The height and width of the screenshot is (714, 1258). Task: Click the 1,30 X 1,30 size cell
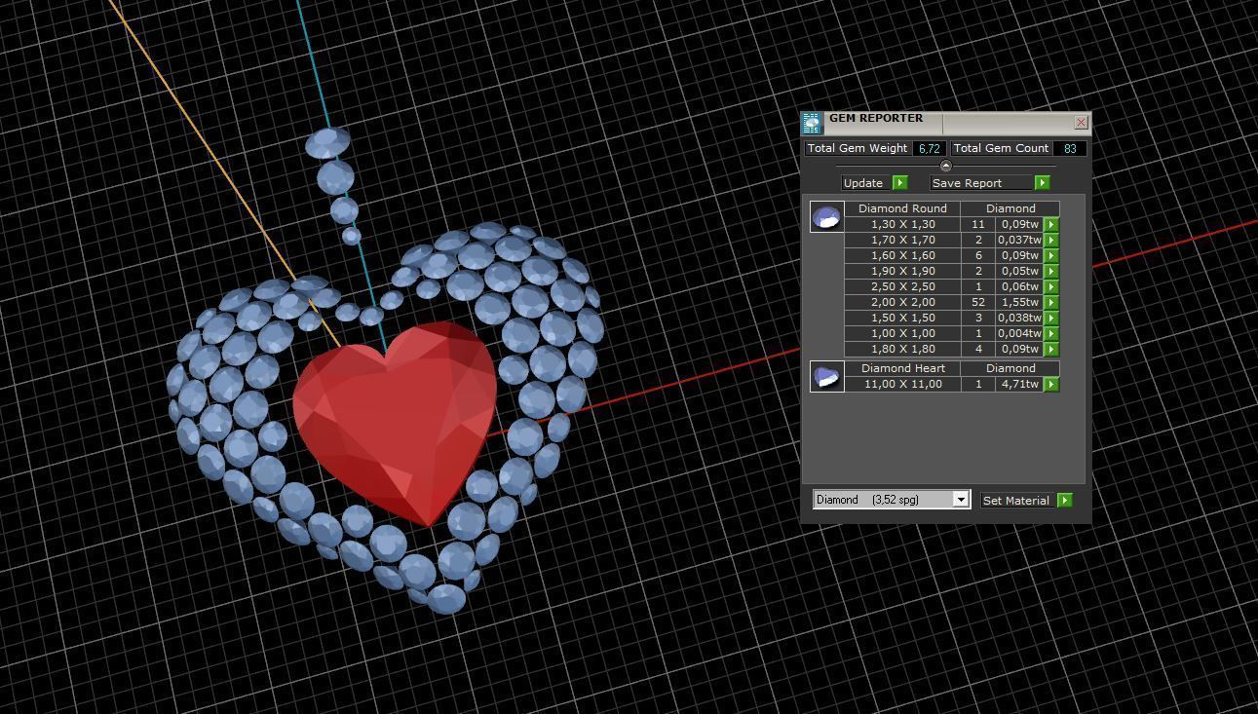tap(902, 224)
